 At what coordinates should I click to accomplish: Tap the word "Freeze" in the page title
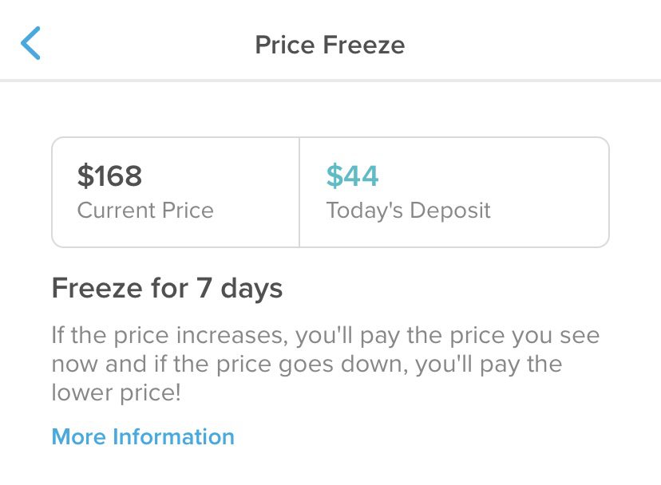[x=364, y=45]
